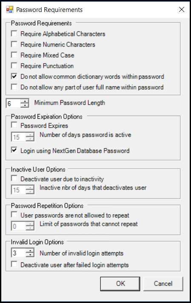Check Require Numeric Characters
The width and height of the screenshot is (191, 303).
tap(14, 44)
